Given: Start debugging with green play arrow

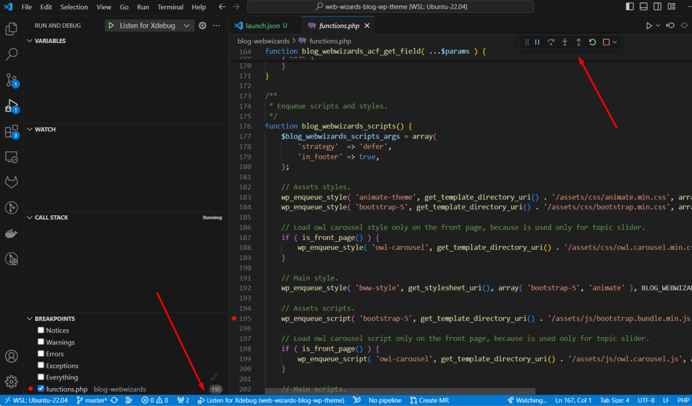Looking at the screenshot, I should tap(111, 26).
